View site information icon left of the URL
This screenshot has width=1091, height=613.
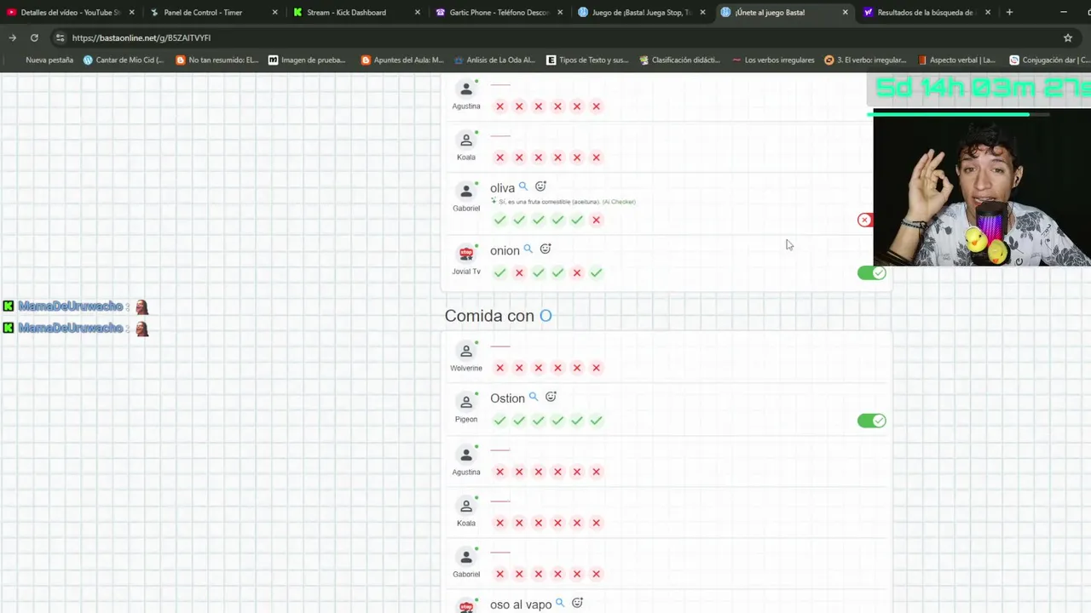59,37
